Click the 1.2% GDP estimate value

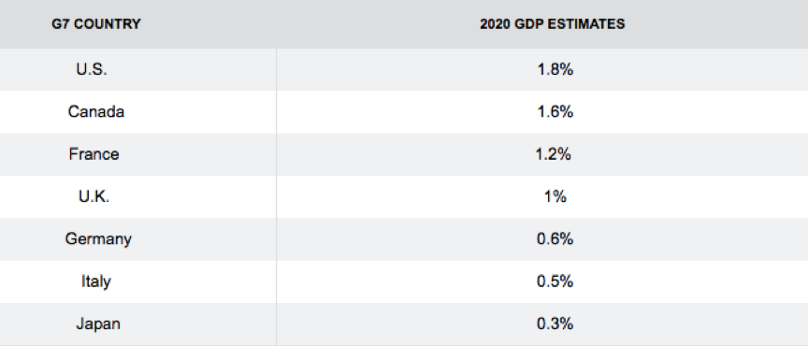pyautogui.click(x=554, y=154)
